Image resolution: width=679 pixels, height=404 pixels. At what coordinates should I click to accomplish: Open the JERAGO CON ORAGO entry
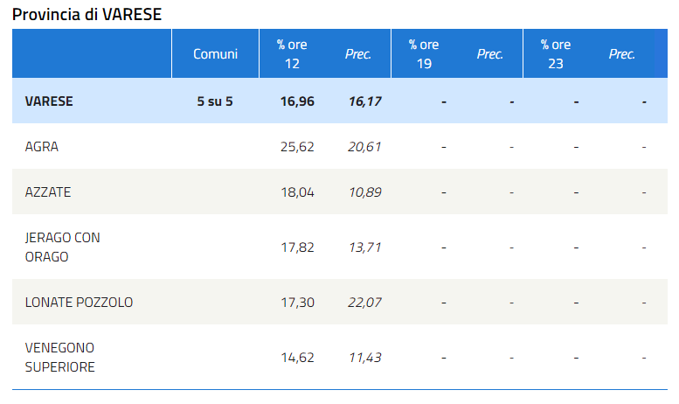(58, 247)
